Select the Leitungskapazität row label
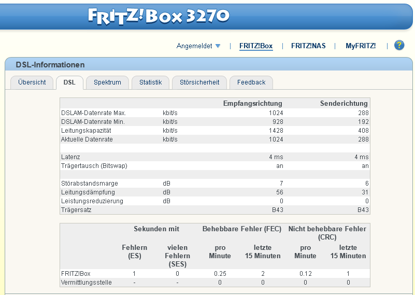 click(x=86, y=131)
